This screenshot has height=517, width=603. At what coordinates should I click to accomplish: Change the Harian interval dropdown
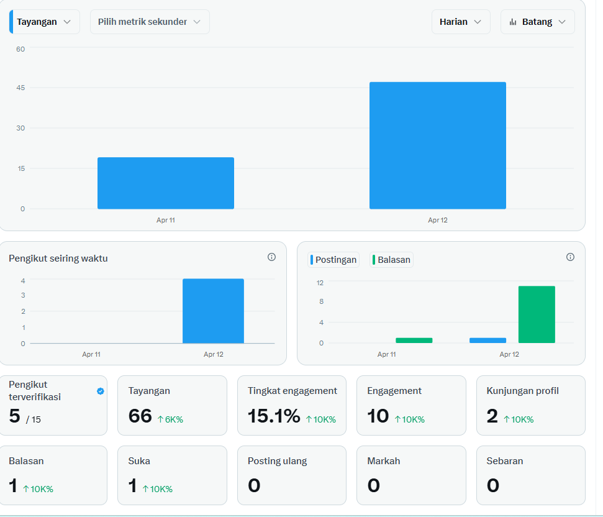(x=461, y=22)
